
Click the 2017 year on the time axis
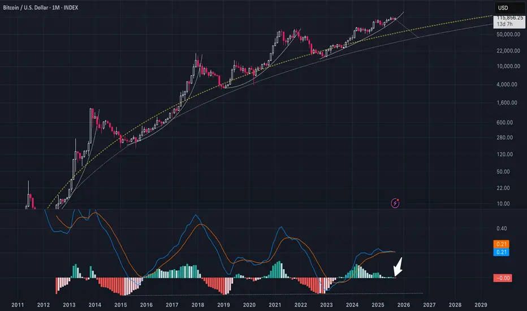coord(172,305)
